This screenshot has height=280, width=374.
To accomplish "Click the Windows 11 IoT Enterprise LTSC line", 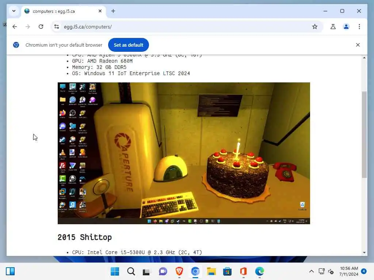I will coord(131,73).
